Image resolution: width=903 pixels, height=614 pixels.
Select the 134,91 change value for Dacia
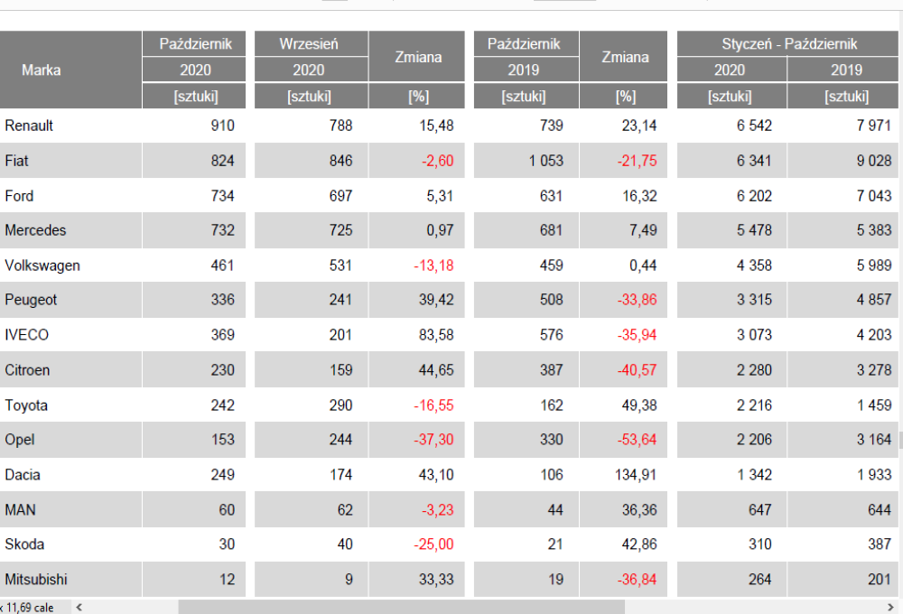click(x=636, y=475)
